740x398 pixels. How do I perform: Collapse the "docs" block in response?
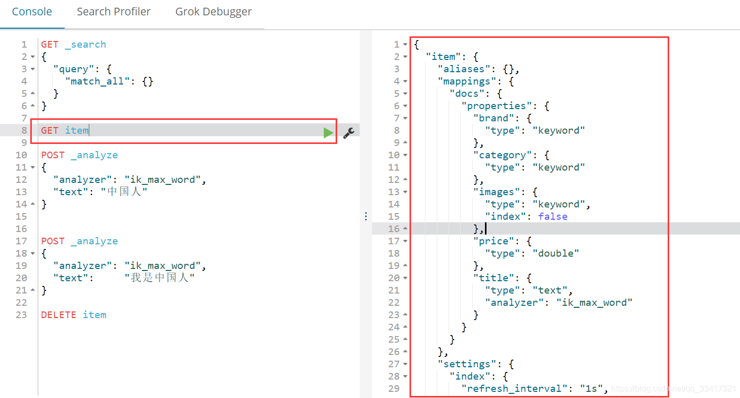pyautogui.click(x=405, y=94)
